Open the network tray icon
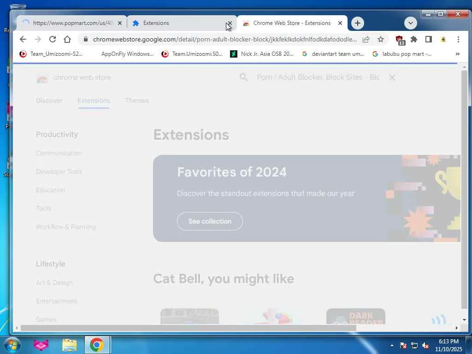472x354 pixels. (x=414, y=345)
